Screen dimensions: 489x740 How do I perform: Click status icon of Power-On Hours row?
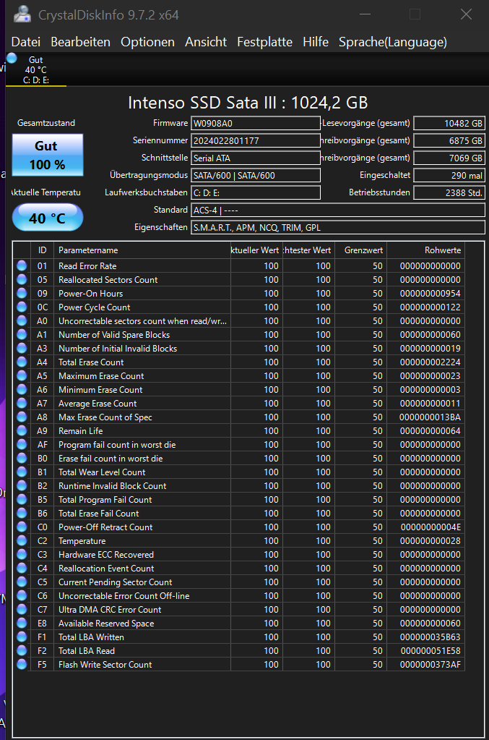pyautogui.click(x=22, y=293)
